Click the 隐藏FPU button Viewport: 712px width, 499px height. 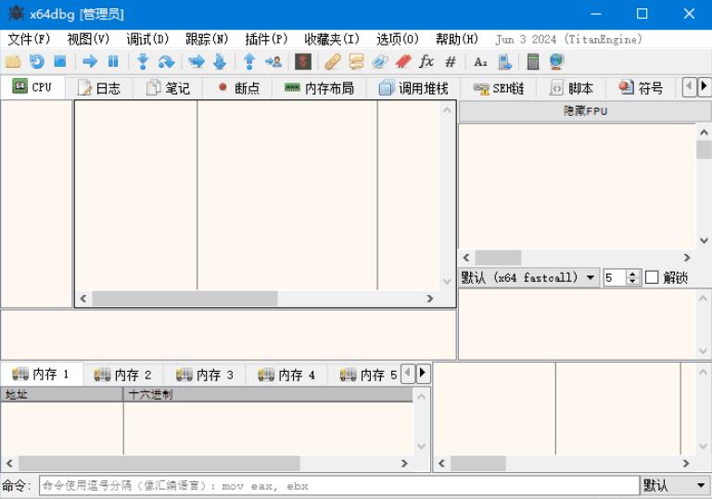tap(585, 111)
